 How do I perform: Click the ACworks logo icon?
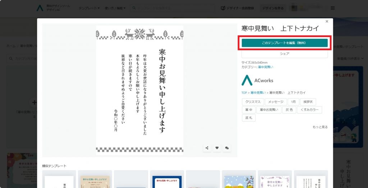point(247,80)
